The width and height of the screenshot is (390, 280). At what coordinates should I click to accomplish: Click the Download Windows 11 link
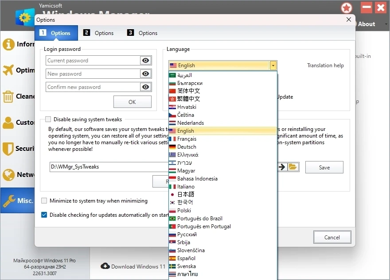click(x=138, y=266)
